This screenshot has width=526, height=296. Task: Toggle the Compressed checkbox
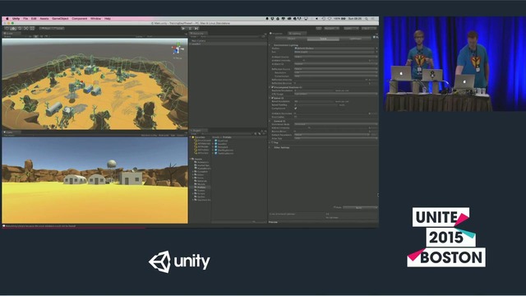tap(296, 109)
